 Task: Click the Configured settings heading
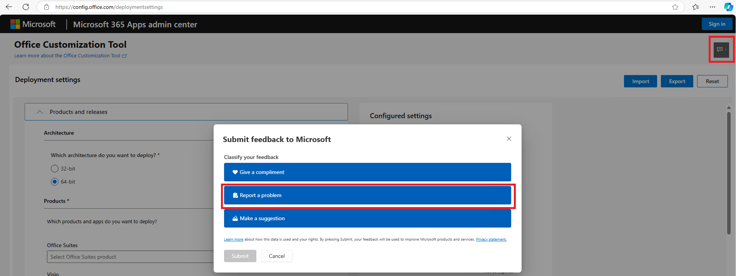pyautogui.click(x=401, y=116)
